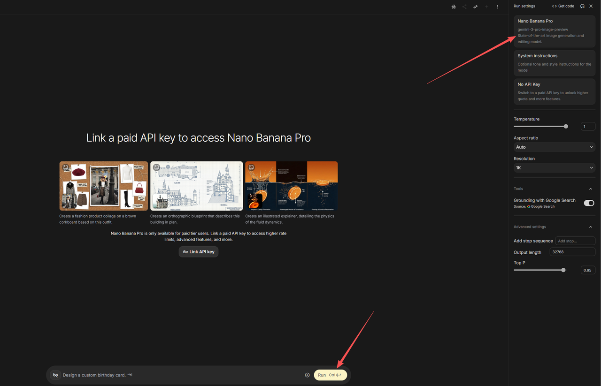The height and width of the screenshot is (386, 601).
Task: Click the reset settings icon beside Get code
Action: pos(582,6)
